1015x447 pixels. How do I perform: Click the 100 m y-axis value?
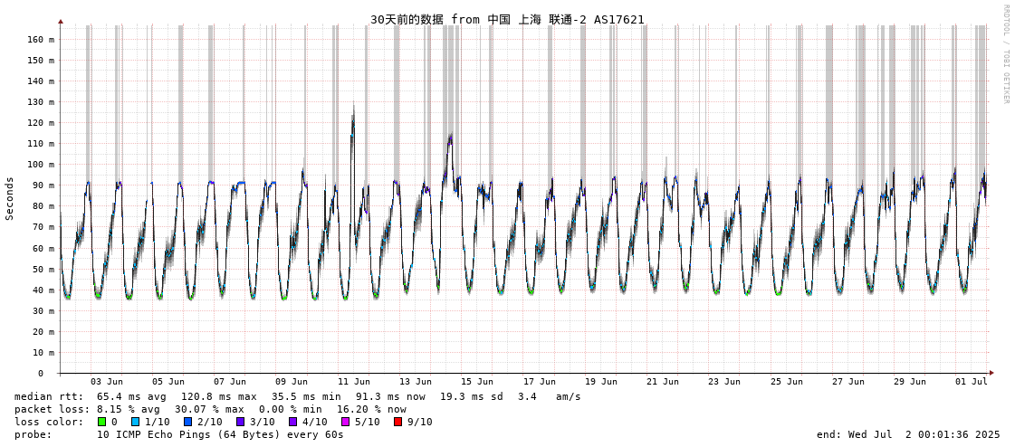point(41,165)
